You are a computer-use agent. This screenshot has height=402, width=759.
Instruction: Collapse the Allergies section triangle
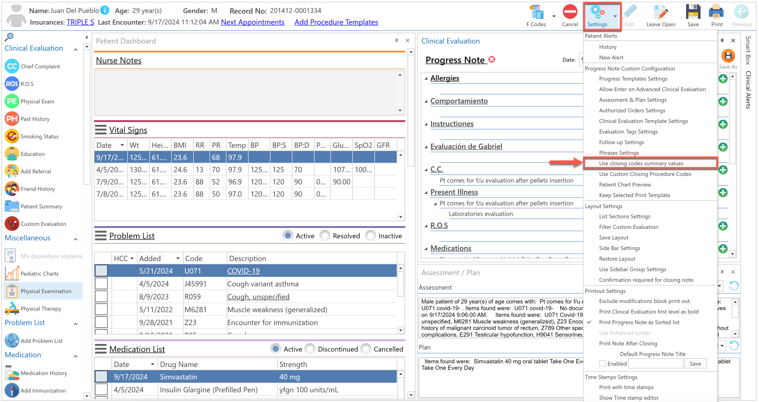(x=426, y=79)
